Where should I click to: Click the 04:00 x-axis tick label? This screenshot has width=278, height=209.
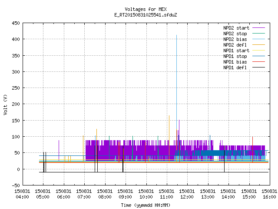click(x=22, y=197)
